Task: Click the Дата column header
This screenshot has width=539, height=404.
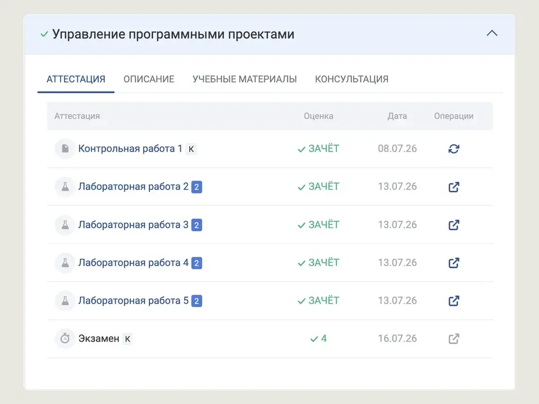Action: pyautogui.click(x=398, y=116)
